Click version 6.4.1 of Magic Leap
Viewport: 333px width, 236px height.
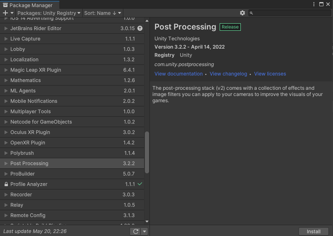(x=129, y=70)
